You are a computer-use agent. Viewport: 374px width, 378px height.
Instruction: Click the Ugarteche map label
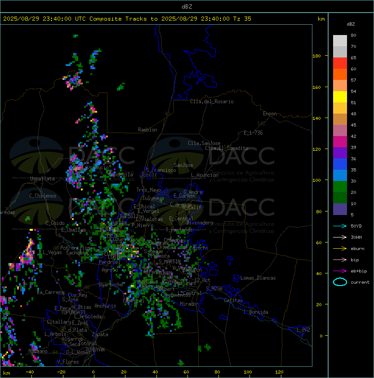pyautogui.click(x=111, y=285)
